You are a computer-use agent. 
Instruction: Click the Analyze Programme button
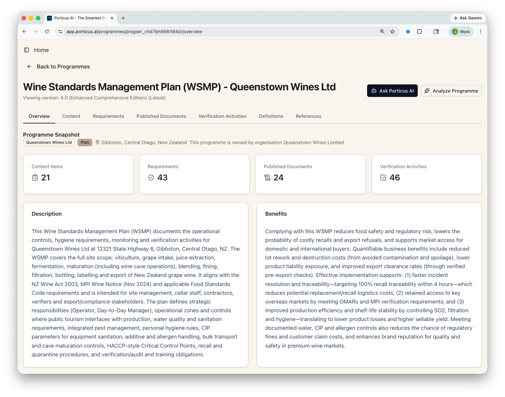[451, 91]
